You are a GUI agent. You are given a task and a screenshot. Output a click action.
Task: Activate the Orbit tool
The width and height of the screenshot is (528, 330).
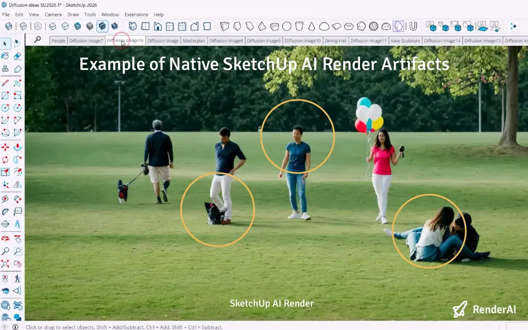[6, 238]
